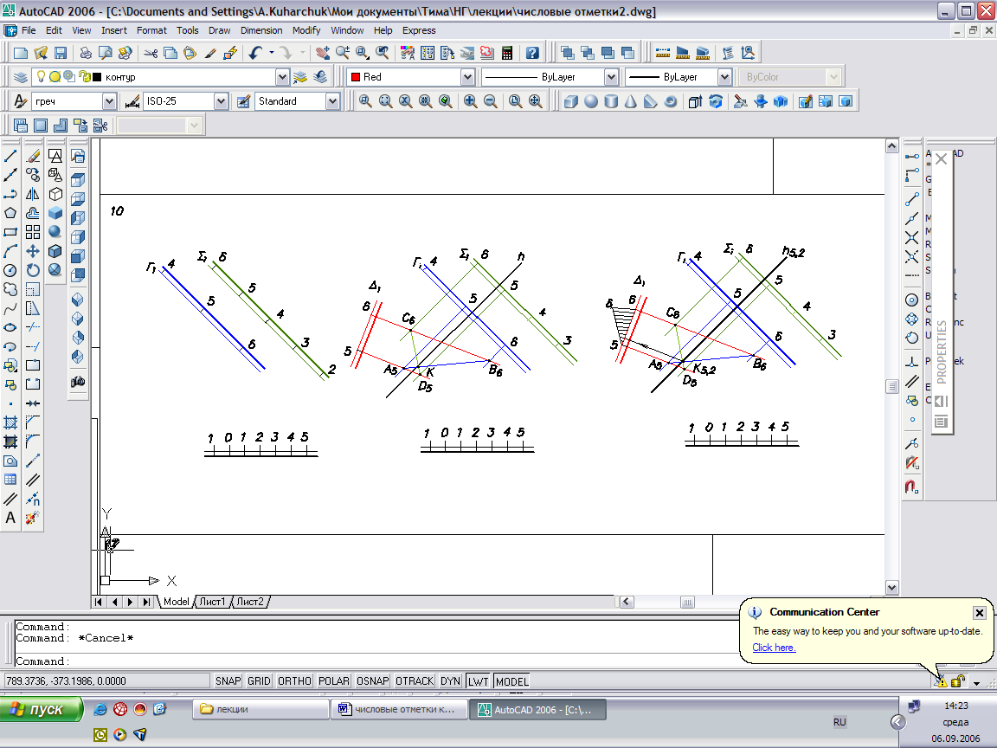Click the Windows пуск start button

tap(42, 709)
